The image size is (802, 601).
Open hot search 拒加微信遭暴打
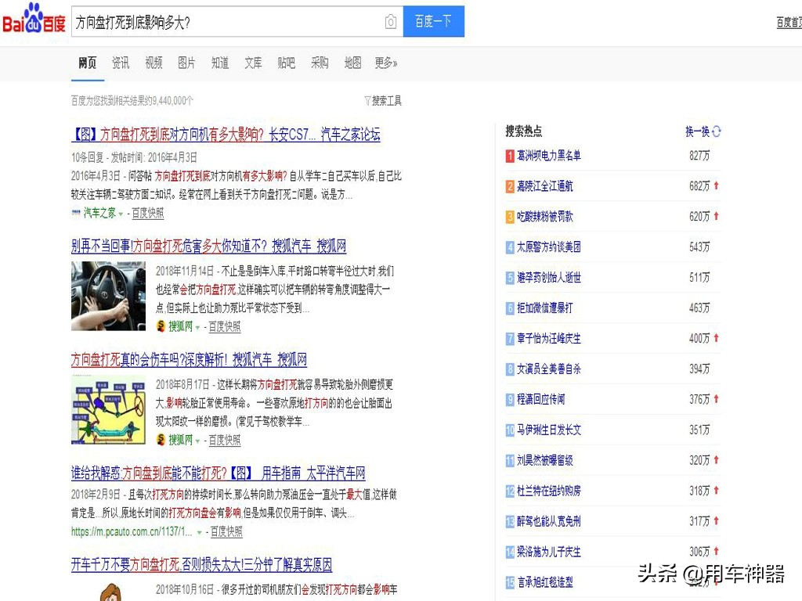(545, 308)
